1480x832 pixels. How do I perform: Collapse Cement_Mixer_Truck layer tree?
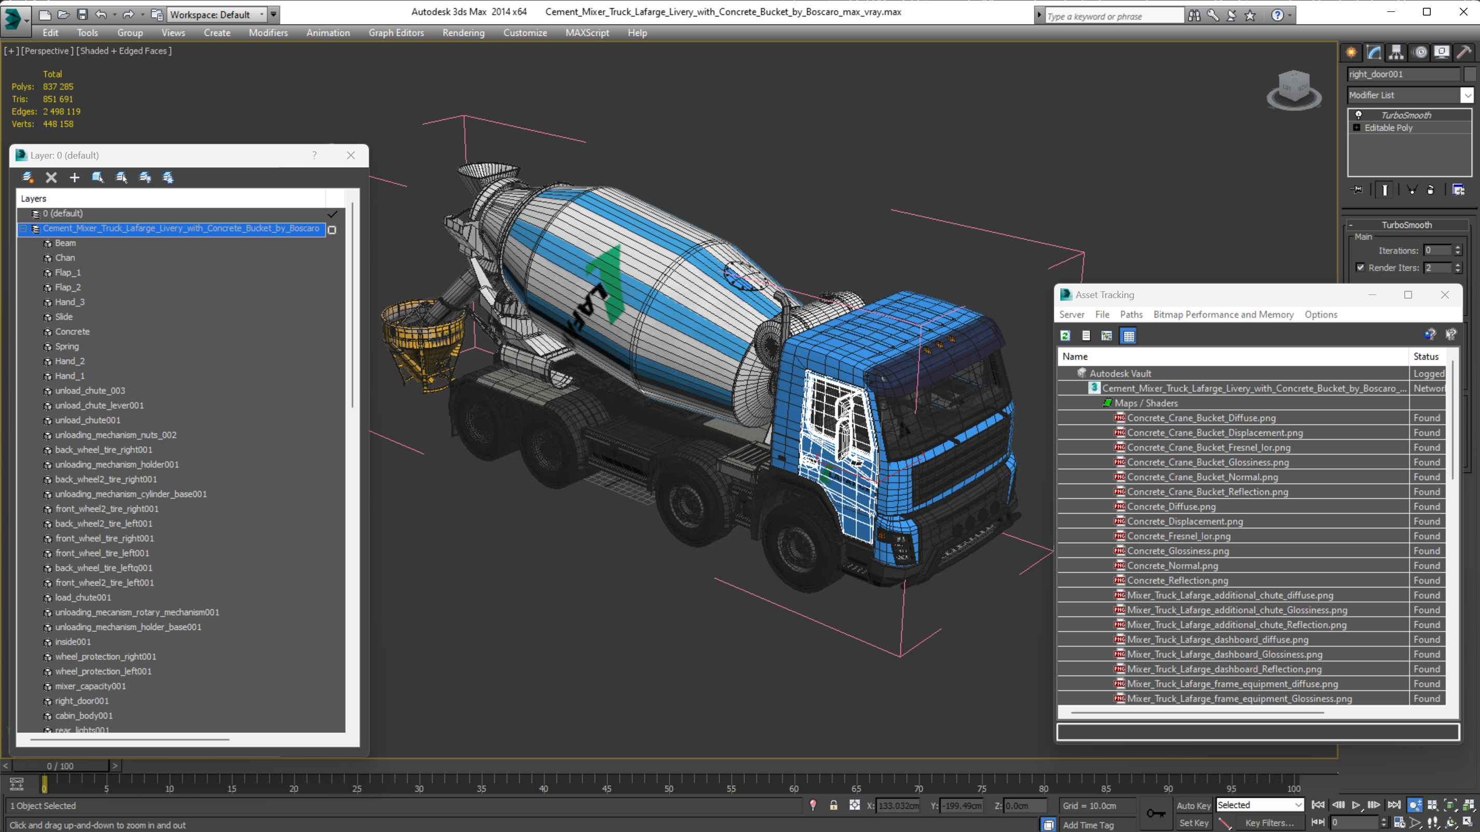(23, 229)
